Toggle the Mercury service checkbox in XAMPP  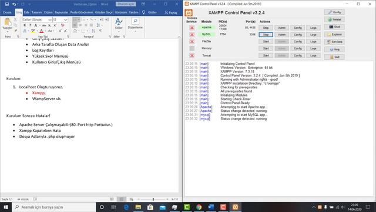(192, 48)
